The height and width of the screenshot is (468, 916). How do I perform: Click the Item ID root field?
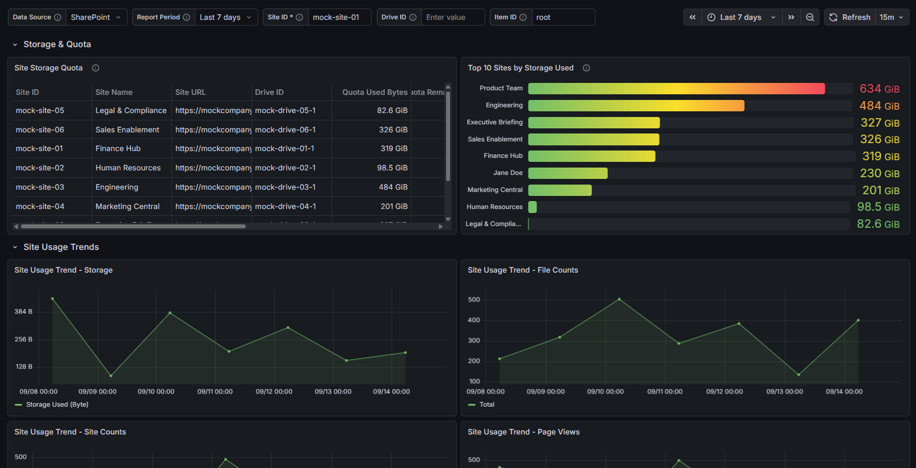[563, 17]
